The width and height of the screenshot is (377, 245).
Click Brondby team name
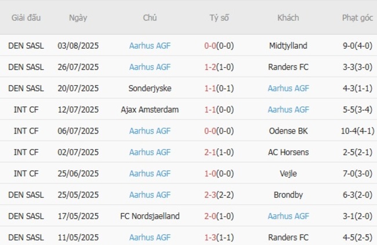coord(288,195)
